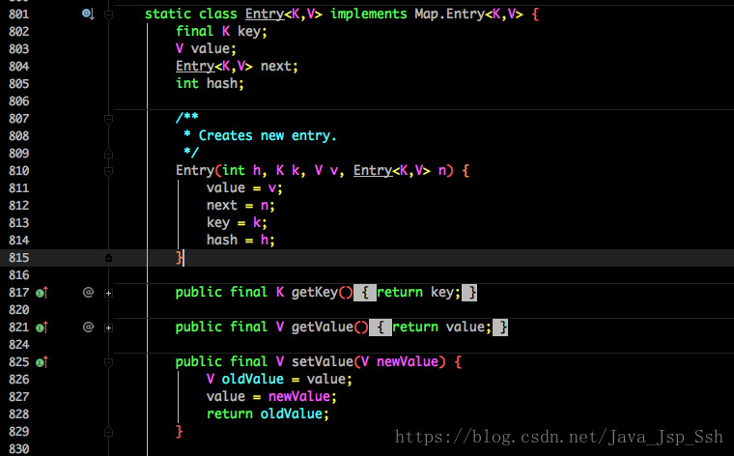Image resolution: width=734 pixels, height=456 pixels.
Task: Click 'newValue;' in the line 827 assignment
Action: coord(302,396)
